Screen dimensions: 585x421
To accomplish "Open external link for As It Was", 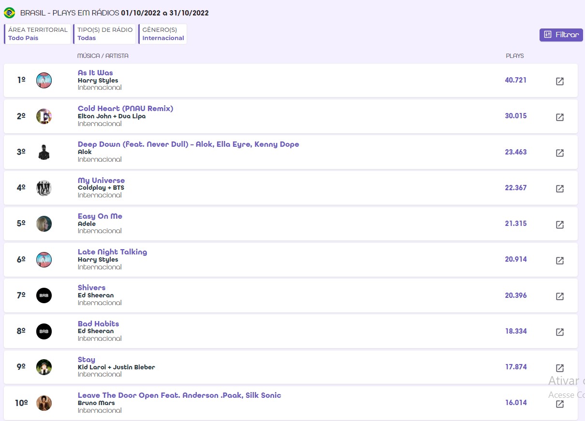I will 559,81.
